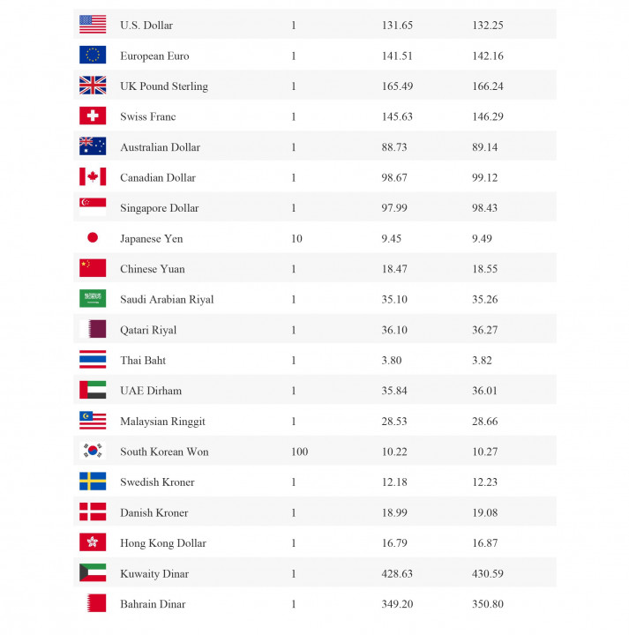The width and height of the screenshot is (629, 635).
Task: Select the U.S. Dollar buying rate 131.65
Action: tap(397, 25)
